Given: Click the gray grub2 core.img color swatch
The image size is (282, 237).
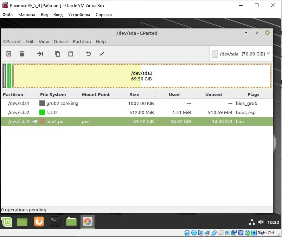Looking at the screenshot, I should [x=42, y=103].
